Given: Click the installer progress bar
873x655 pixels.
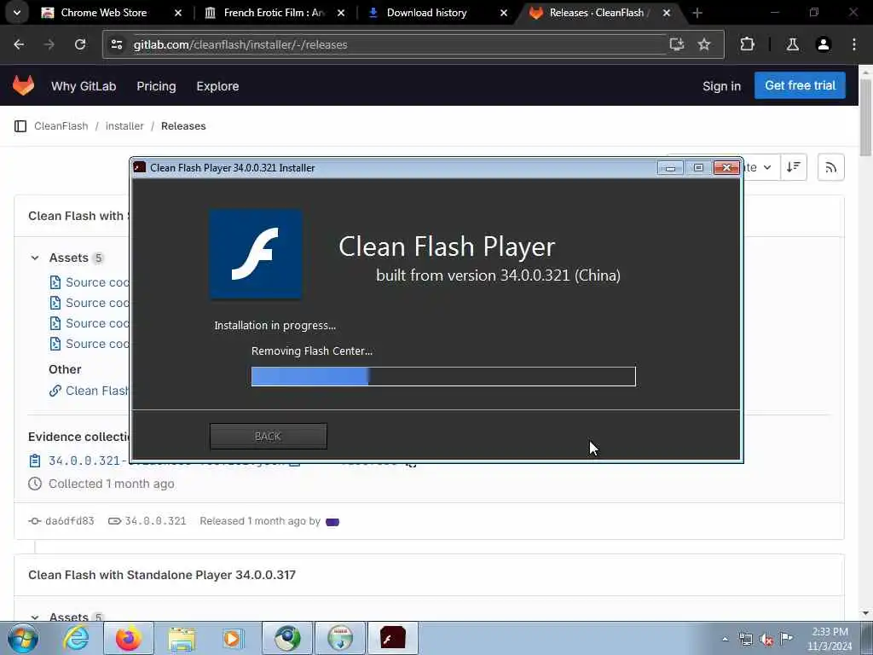Looking at the screenshot, I should (x=443, y=376).
